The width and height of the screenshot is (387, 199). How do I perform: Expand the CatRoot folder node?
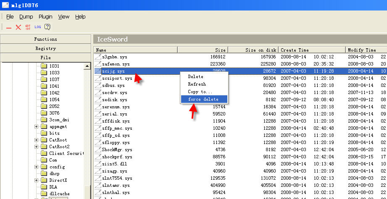37,140
